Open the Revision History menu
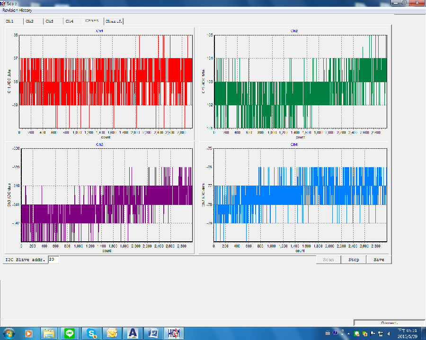The image size is (426, 340). tap(17, 10)
